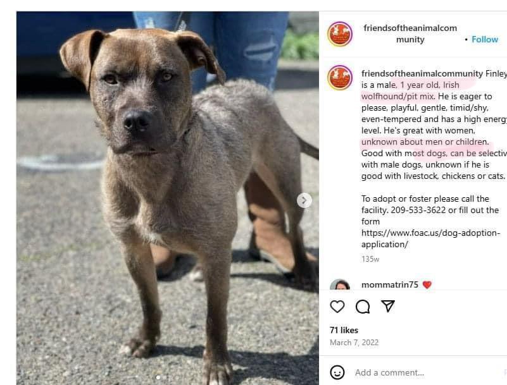Advance to next photo with arrow

(x=304, y=200)
